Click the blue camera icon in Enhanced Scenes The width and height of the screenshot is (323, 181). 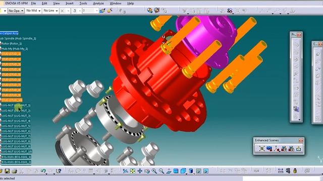[269, 148]
